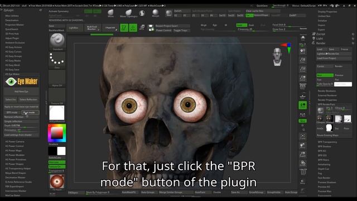Open the Zplugin palette header
357x201 pixels.
pos(9,10)
